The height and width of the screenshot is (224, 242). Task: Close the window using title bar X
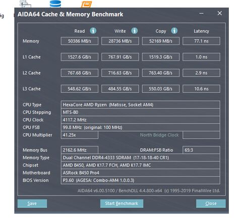click(x=220, y=13)
